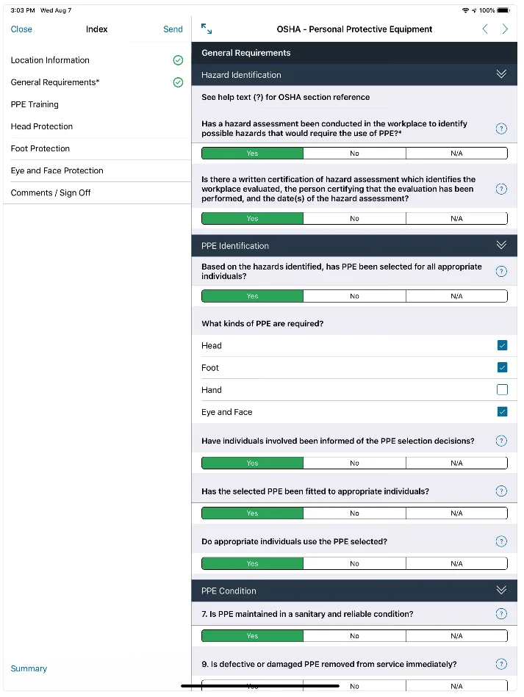Select No for individuals use PPE selected
Screen dimensions: 524x697
point(354,563)
